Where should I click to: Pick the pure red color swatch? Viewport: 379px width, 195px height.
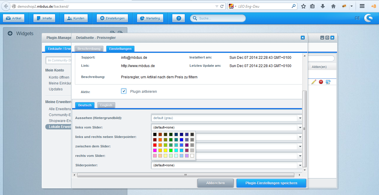tap(155, 145)
